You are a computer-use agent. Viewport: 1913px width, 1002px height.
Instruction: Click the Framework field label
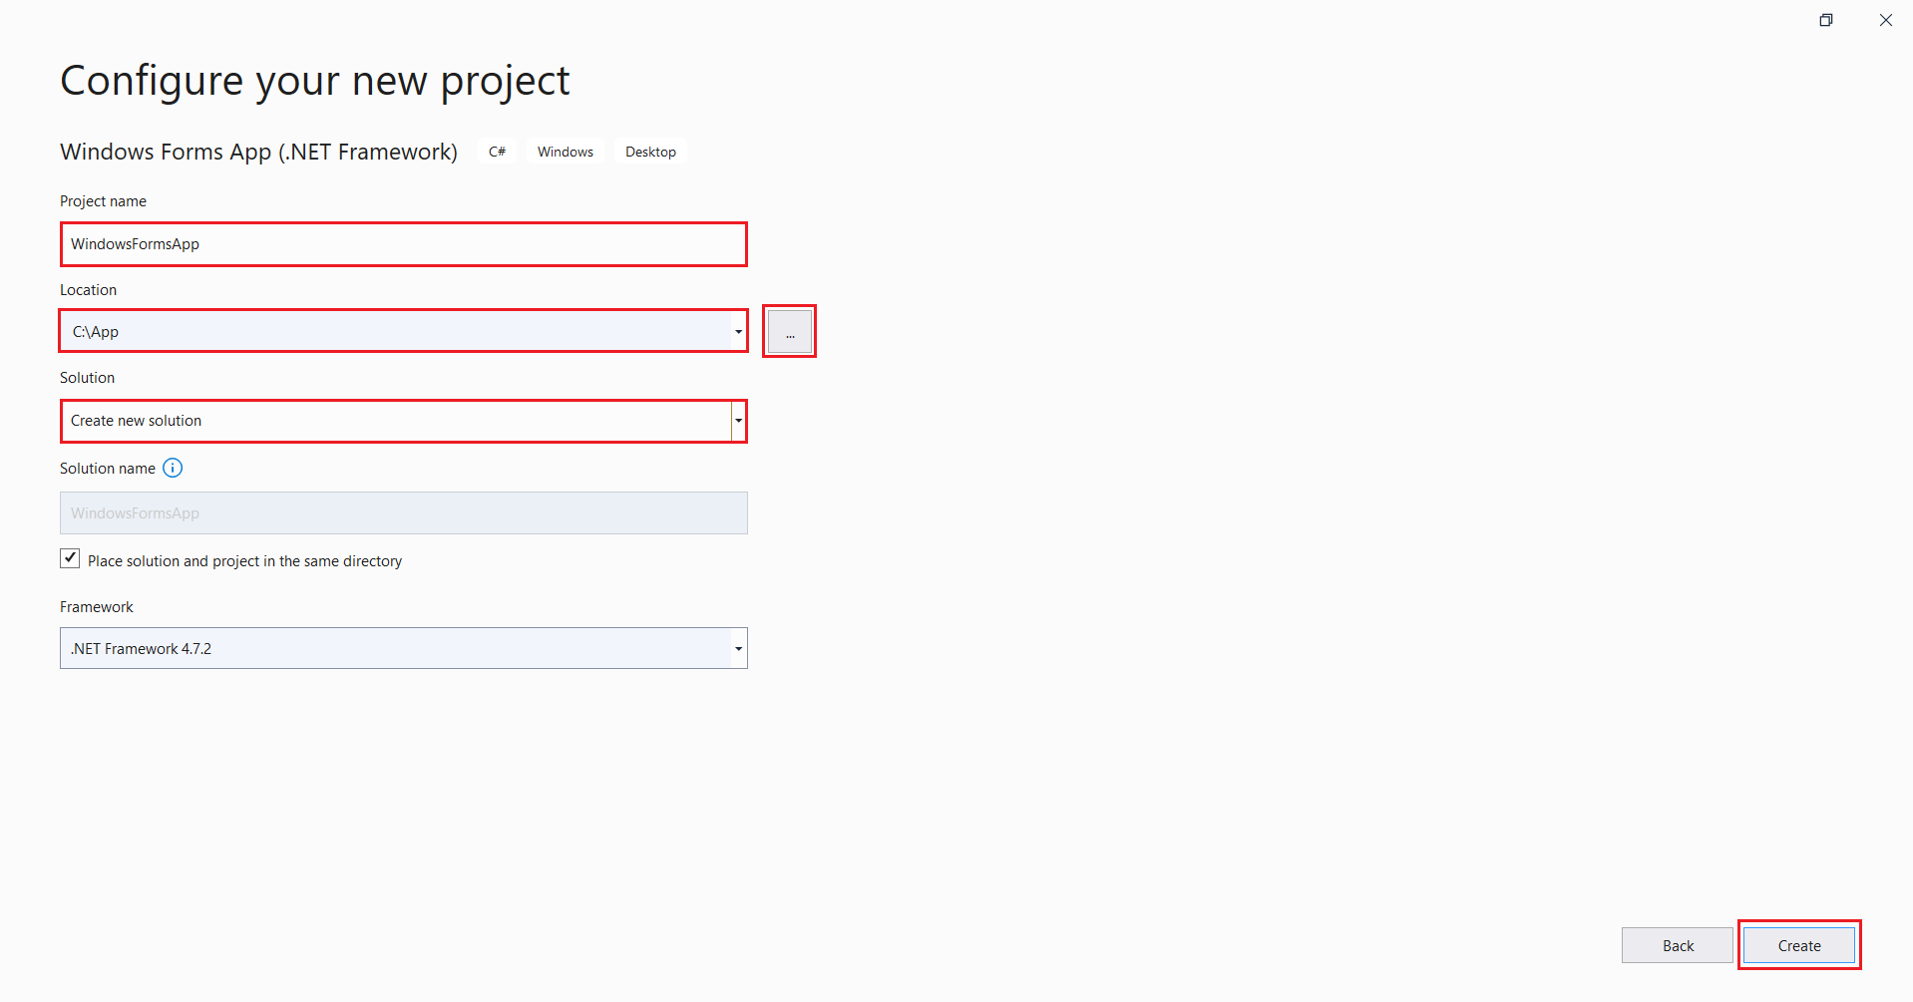point(96,607)
